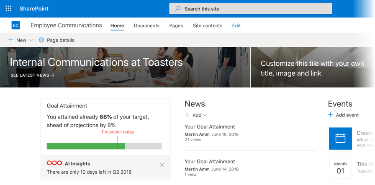
Task: Click the New button label
Action: 21,40
